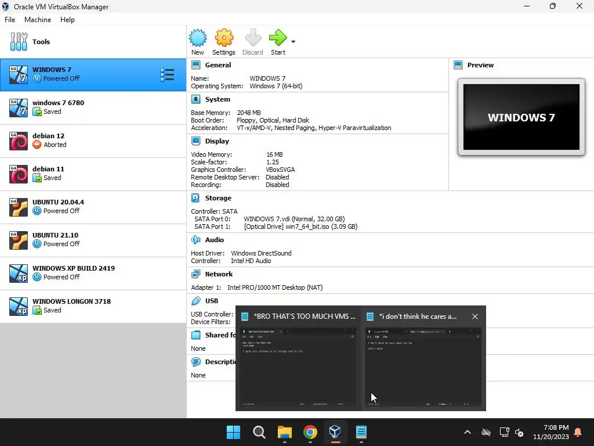Click the System chip icon

(196, 99)
